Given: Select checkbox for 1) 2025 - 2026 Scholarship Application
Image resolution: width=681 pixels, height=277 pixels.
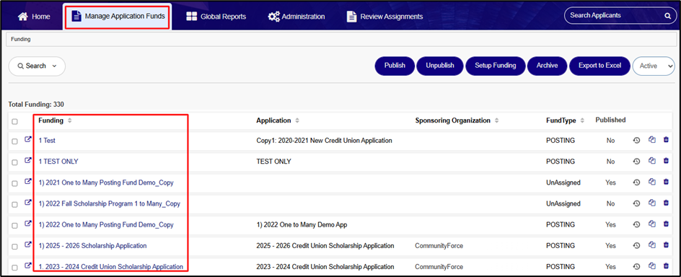Looking at the screenshot, I should pos(14,247).
